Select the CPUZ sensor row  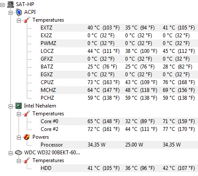click(119, 82)
